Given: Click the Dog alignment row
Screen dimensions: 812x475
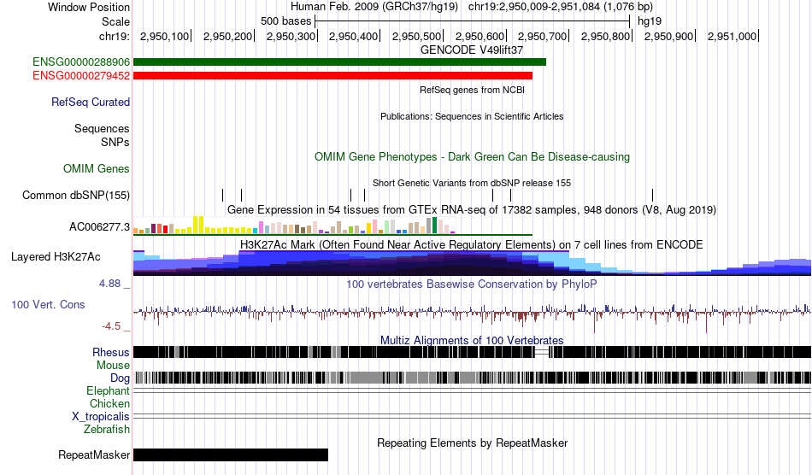Looking at the screenshot, I should point(472,378).
